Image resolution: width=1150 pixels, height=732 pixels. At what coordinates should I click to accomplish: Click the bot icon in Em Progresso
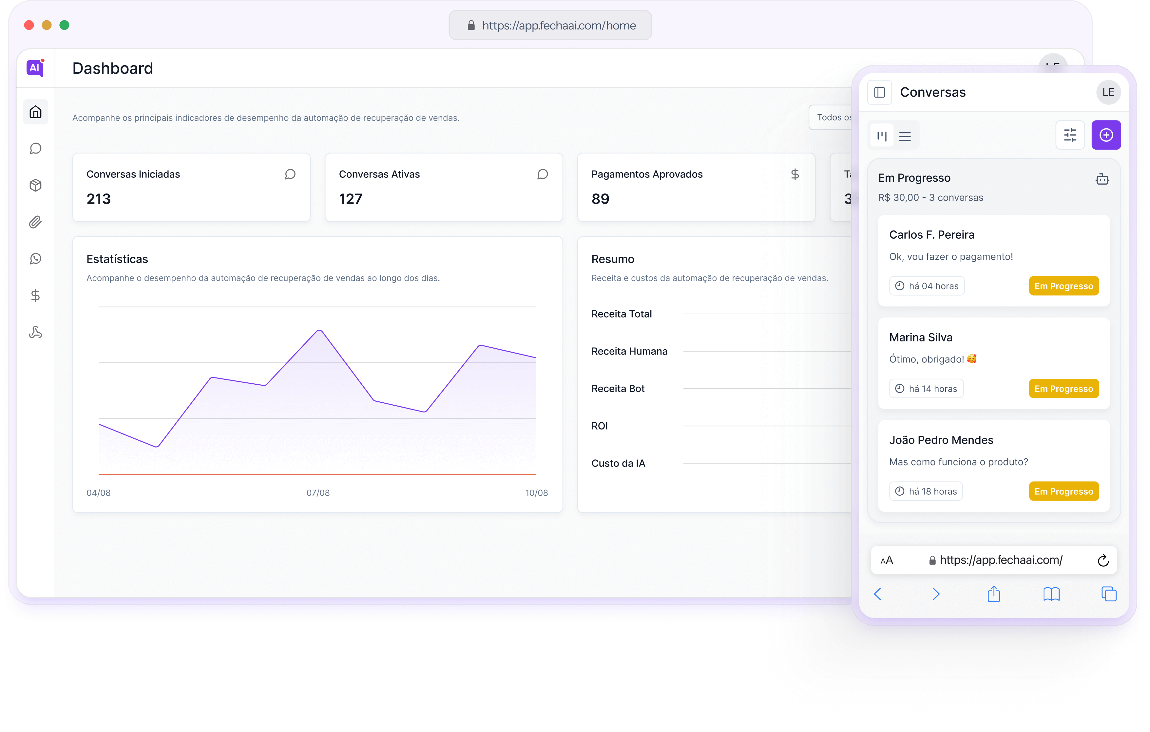[1102, 179]
